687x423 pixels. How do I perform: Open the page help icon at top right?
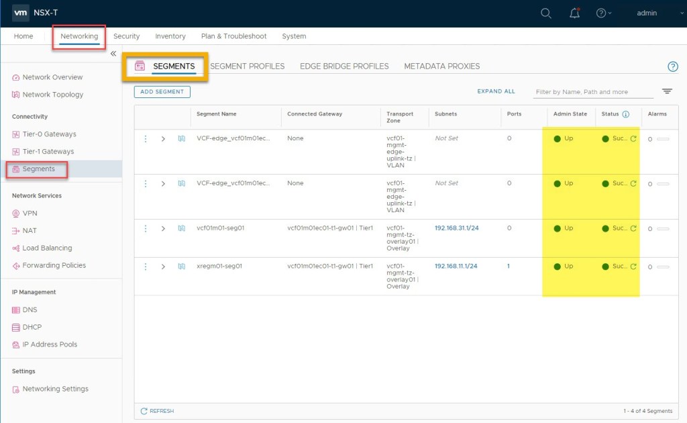coord(672,66)
